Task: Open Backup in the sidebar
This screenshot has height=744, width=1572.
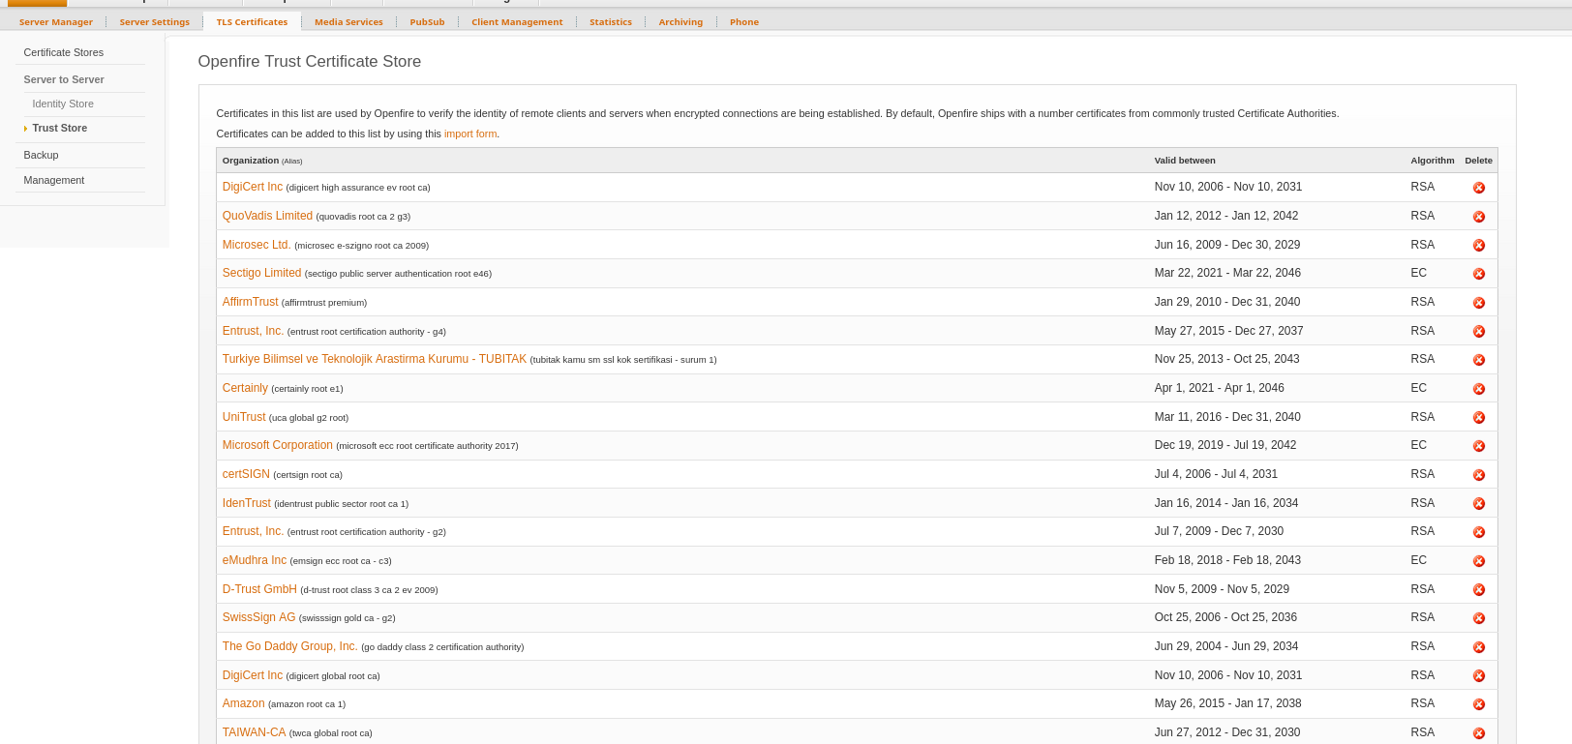Action: coord(41,155)
